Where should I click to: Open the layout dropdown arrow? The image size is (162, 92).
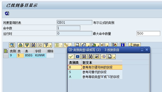coord(107,45)
